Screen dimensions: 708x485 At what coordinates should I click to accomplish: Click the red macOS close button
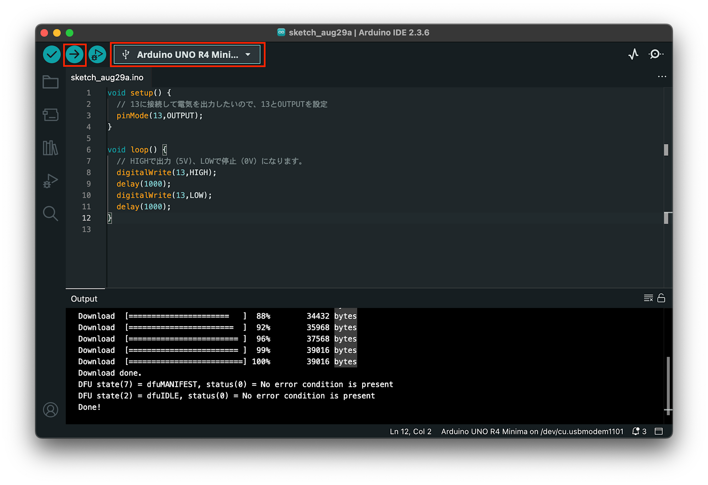click(x=44, y=33)
